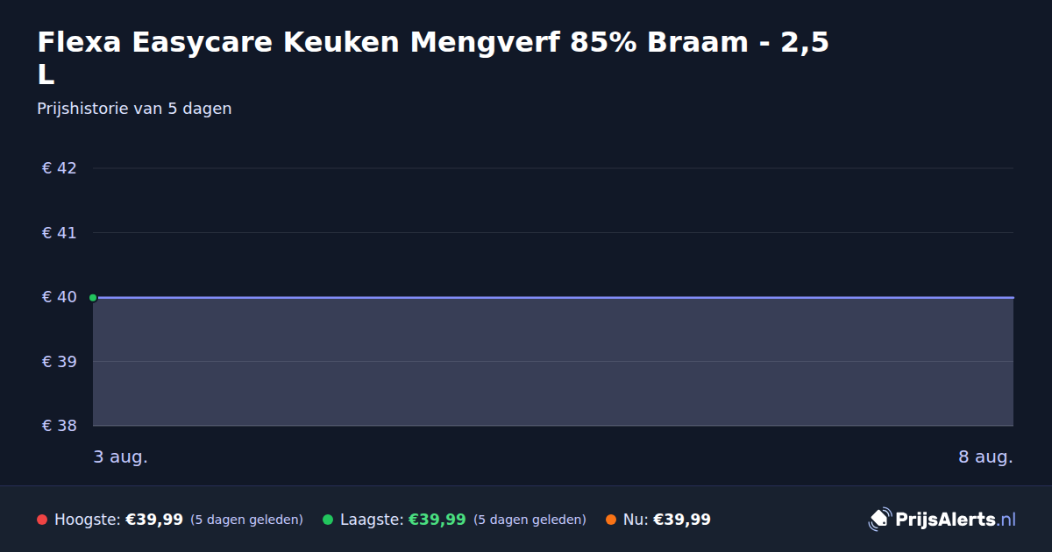
Task: Click the € 41 axis label
Action: pos(60,233)
